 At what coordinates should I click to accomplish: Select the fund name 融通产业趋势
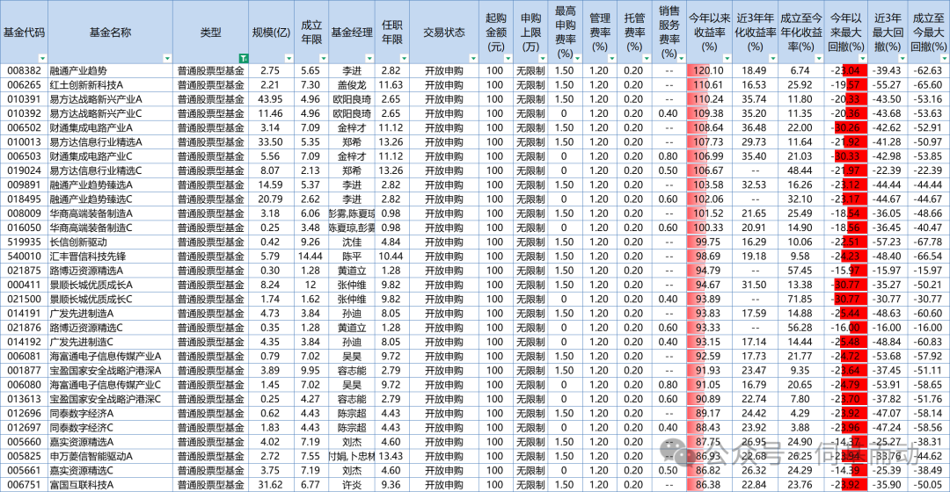(78, 71)
